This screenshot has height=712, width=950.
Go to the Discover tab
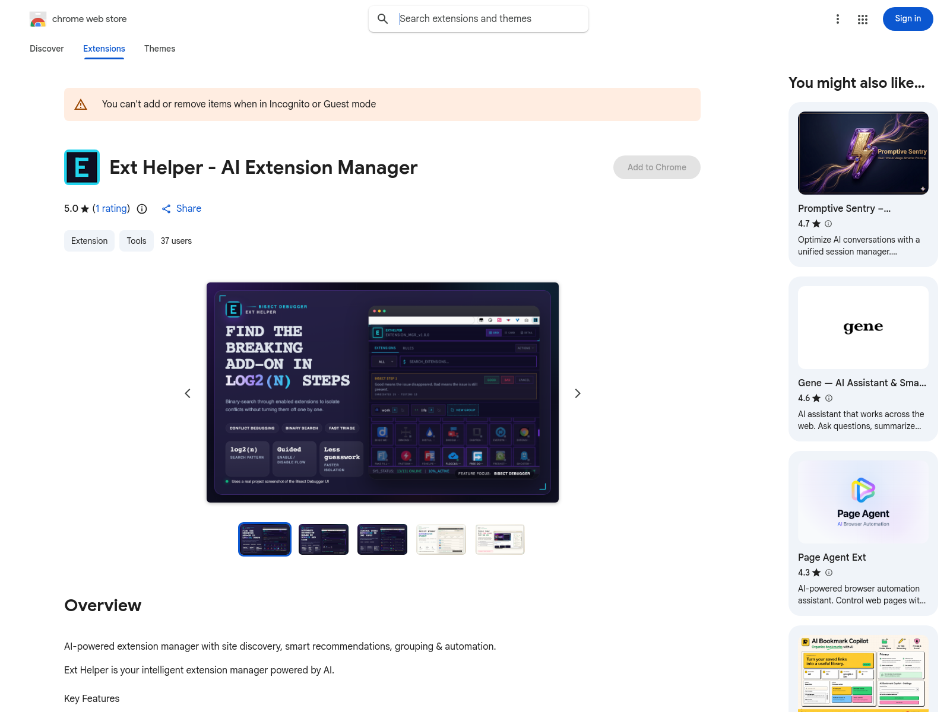click(x=47, y=49)
